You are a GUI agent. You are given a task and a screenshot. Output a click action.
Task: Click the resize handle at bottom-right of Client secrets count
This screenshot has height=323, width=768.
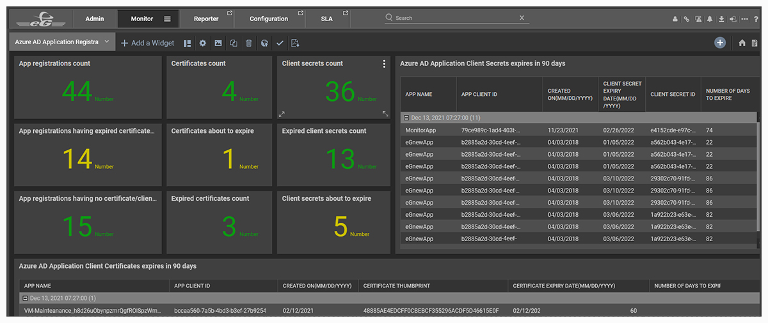click(385, 114)
